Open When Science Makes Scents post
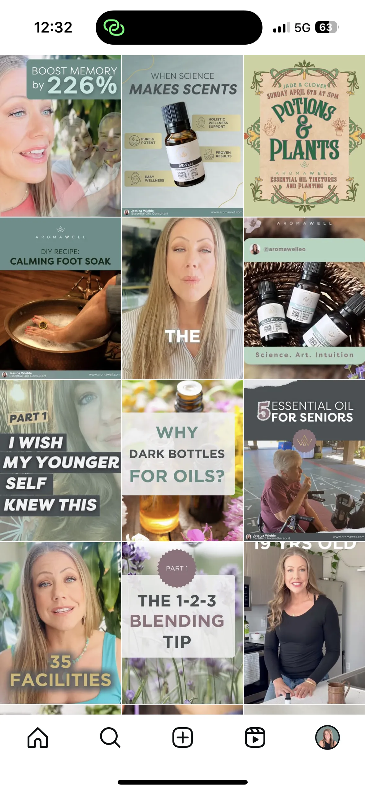Viewport: 365px width, 792px height. (182, 136)
